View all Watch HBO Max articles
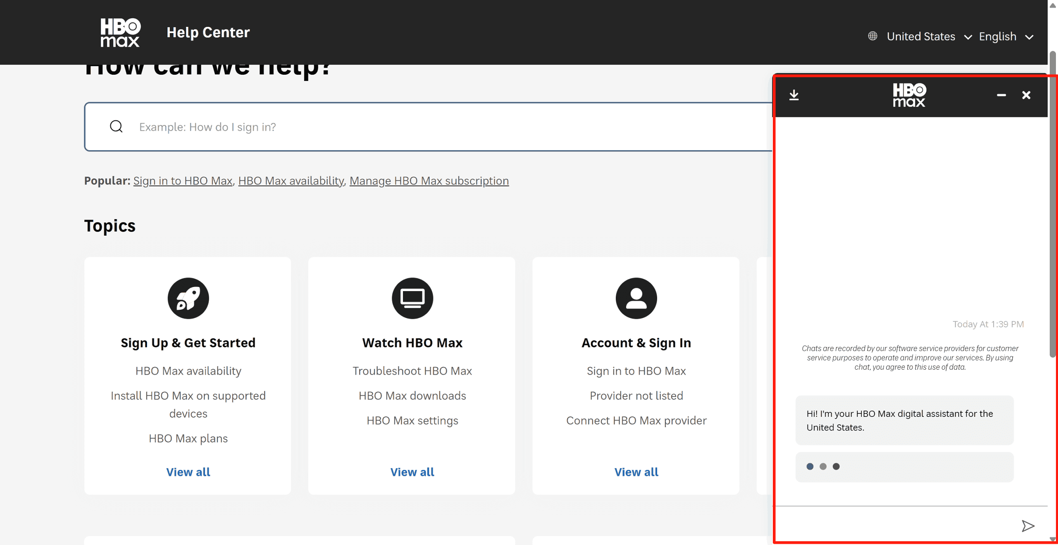The height and width of the screenshot is (545, 1058). (412, 472)
